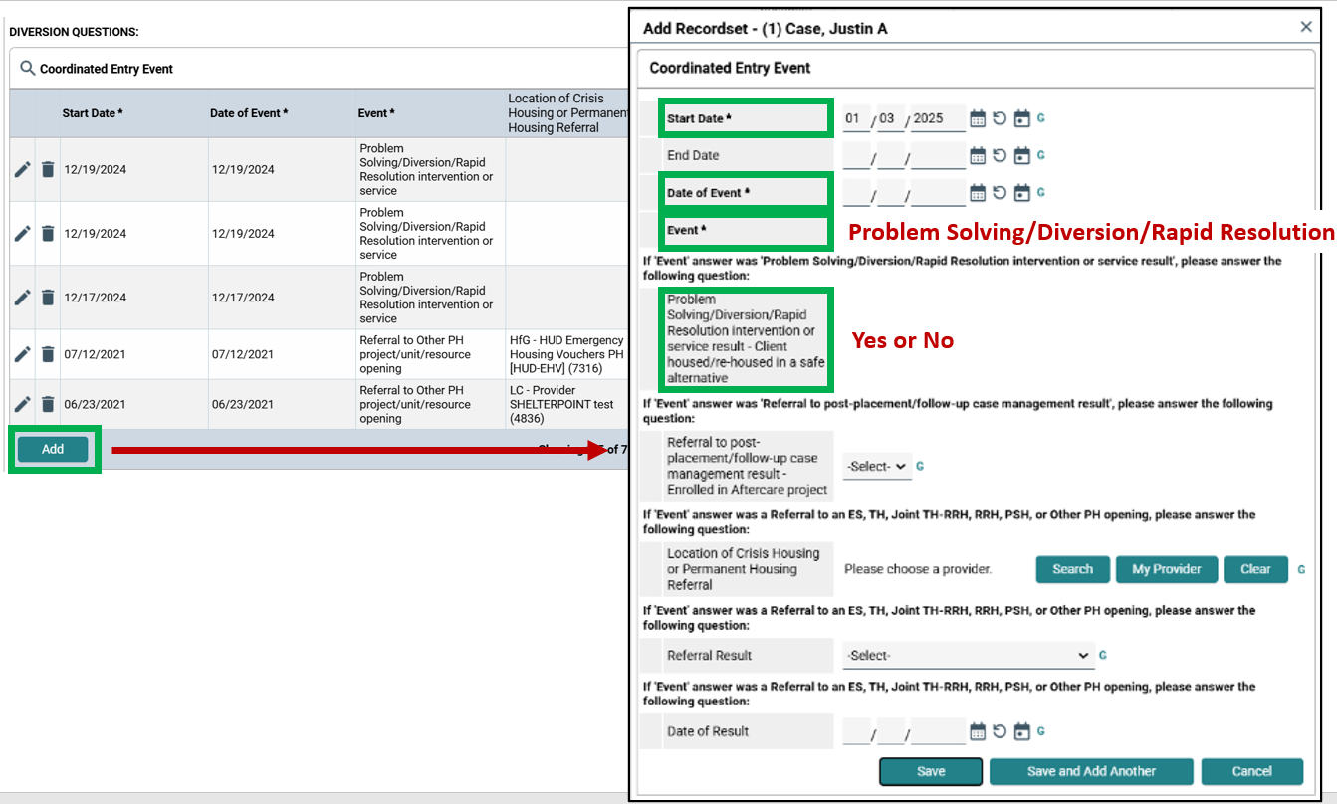
Task: Set End Date to today via calendar-dot icon
Action: 1021,155
